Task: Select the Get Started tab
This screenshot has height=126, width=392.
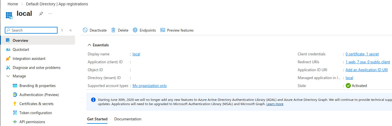Action: (97, 119)
